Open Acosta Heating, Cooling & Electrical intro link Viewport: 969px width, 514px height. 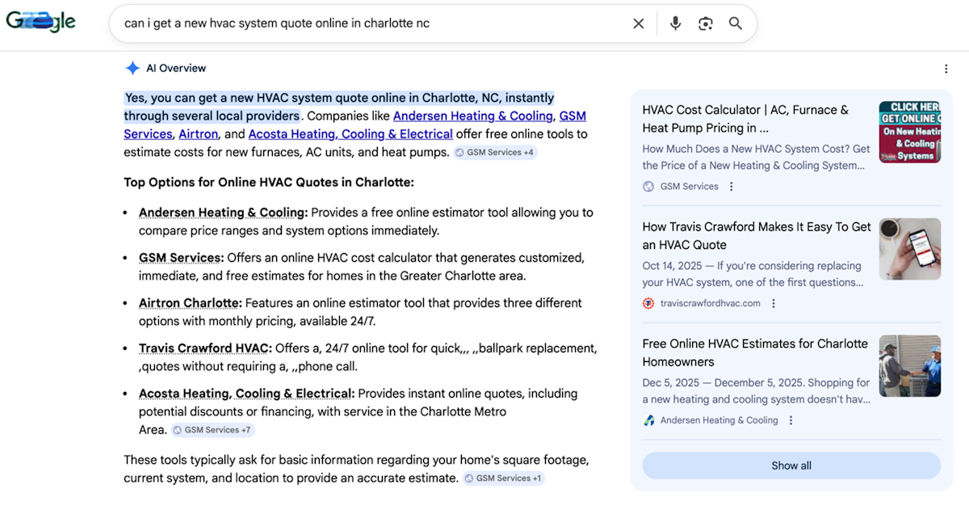coord(350,134)
